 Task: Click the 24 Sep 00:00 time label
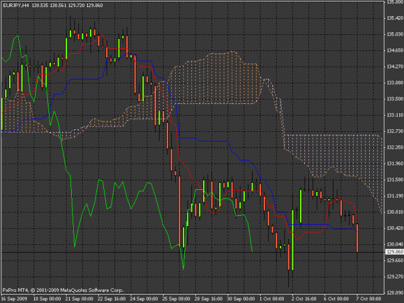click(144, 299)
